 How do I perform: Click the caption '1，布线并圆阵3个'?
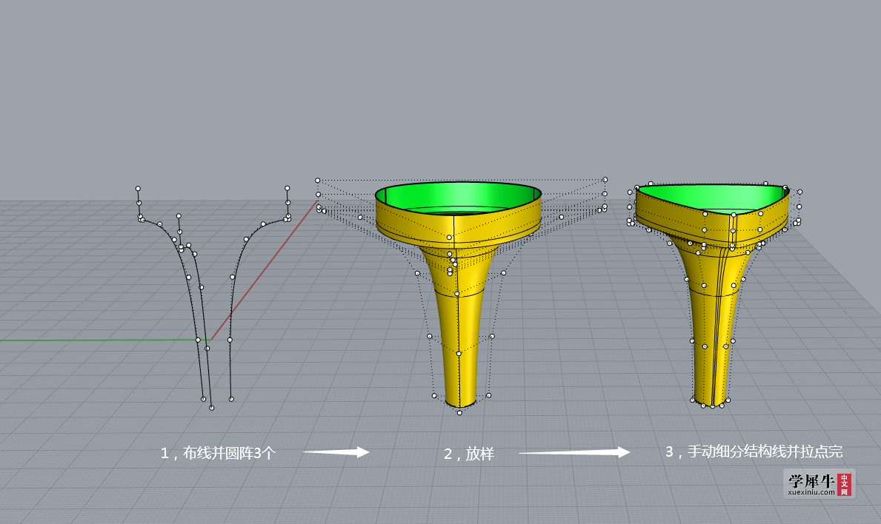218,453
